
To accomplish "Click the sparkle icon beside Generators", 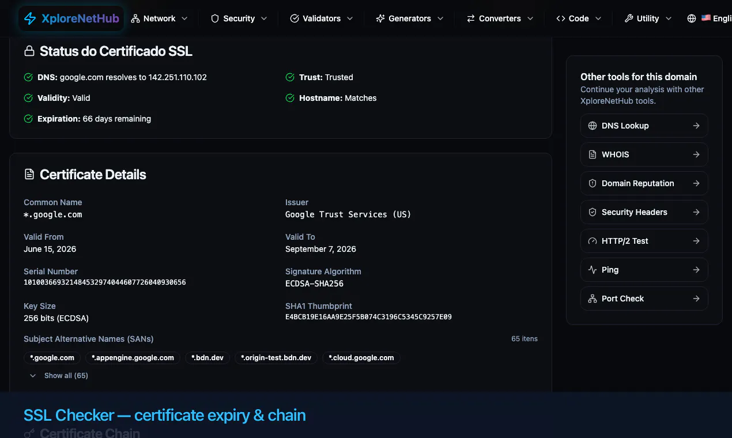I will point(380,18).
